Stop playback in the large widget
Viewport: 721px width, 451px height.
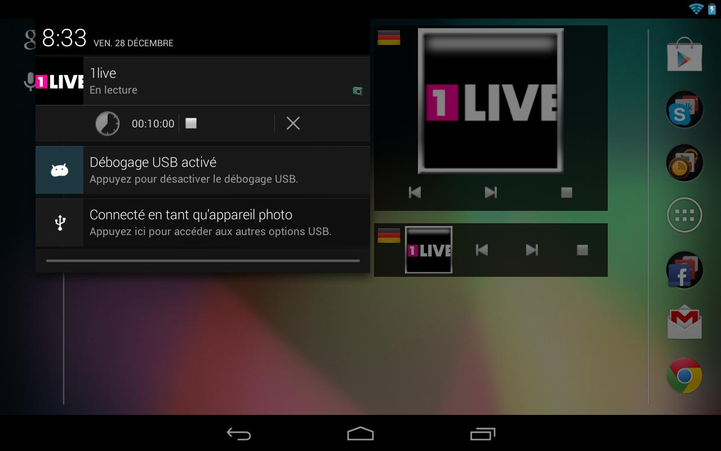tap(567, 192)
